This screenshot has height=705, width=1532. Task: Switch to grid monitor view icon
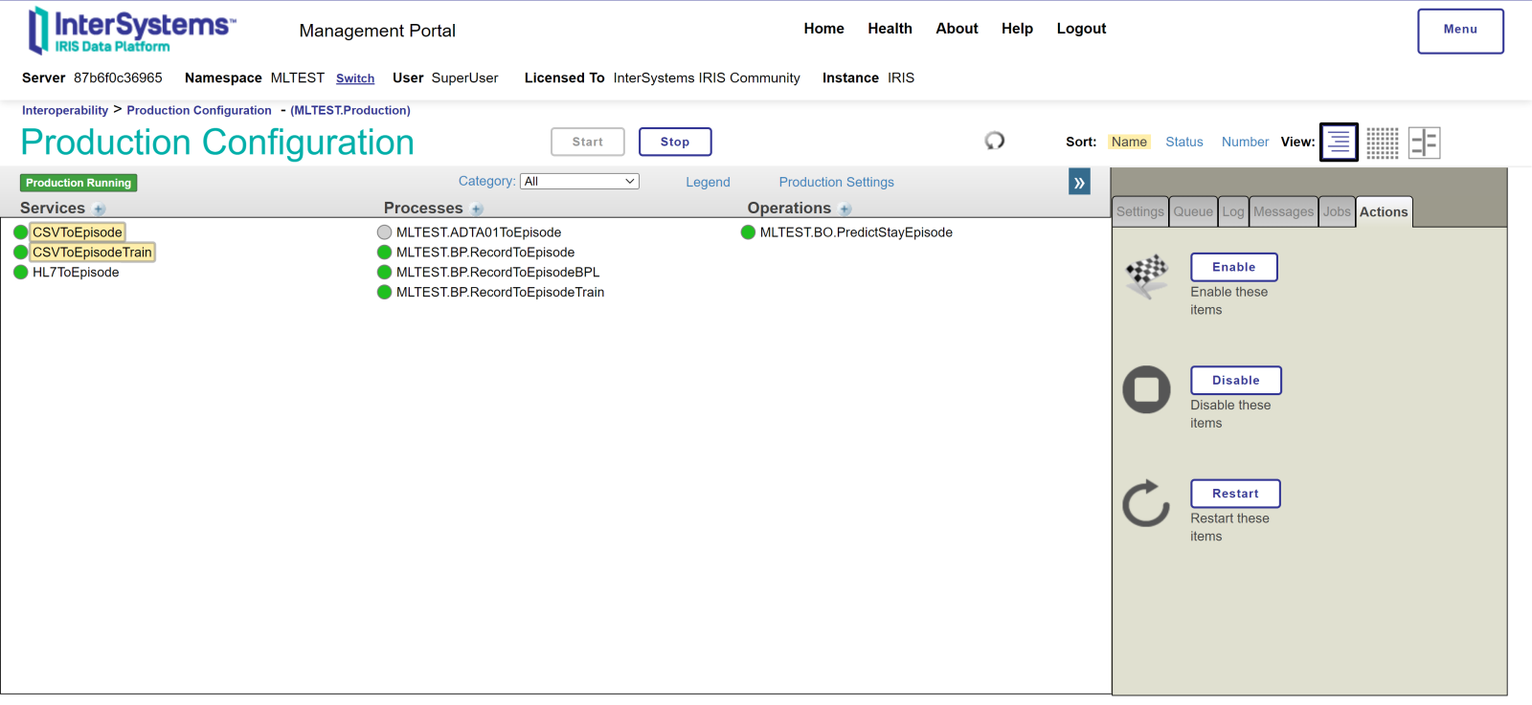point(1382,143)
